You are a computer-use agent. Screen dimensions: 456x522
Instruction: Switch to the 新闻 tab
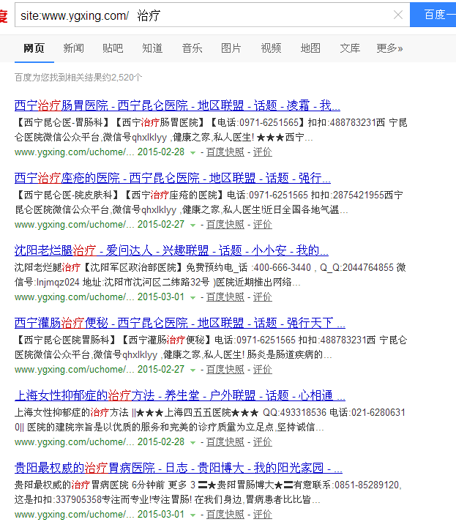click(73, 48)
